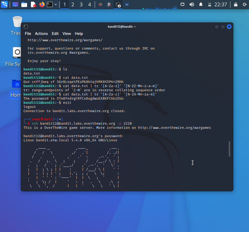
Task: Expand the terminal launcher dropdown arrow
Action: 55,4
